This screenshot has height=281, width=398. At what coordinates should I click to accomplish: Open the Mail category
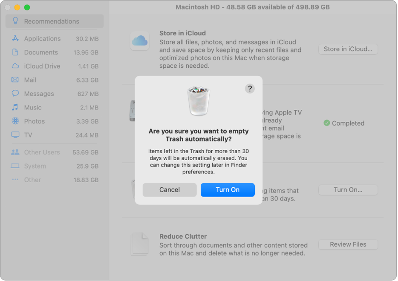pos(55,80)
